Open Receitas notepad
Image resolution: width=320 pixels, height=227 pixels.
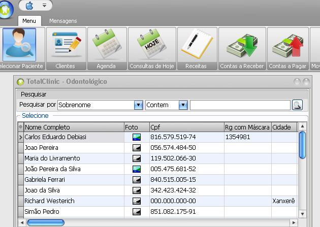point(197,49)
